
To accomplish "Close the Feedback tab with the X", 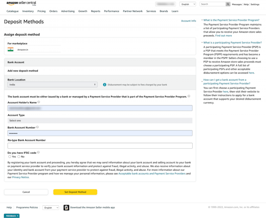I will [18, 216].
